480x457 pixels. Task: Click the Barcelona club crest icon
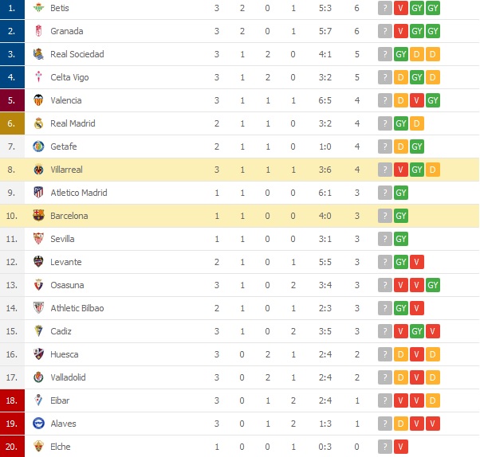point(38,216)
